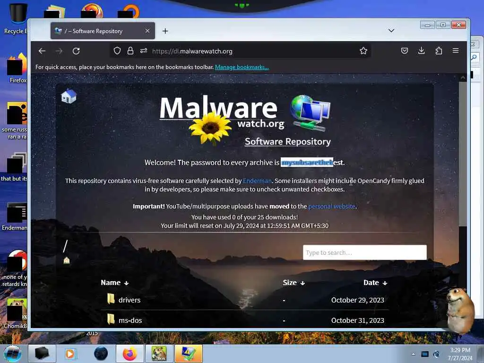This screenshot has height=363, width=484.
Task: Open Manage bookmarks link
Action: pyautogui.click(x=242, y=67)
